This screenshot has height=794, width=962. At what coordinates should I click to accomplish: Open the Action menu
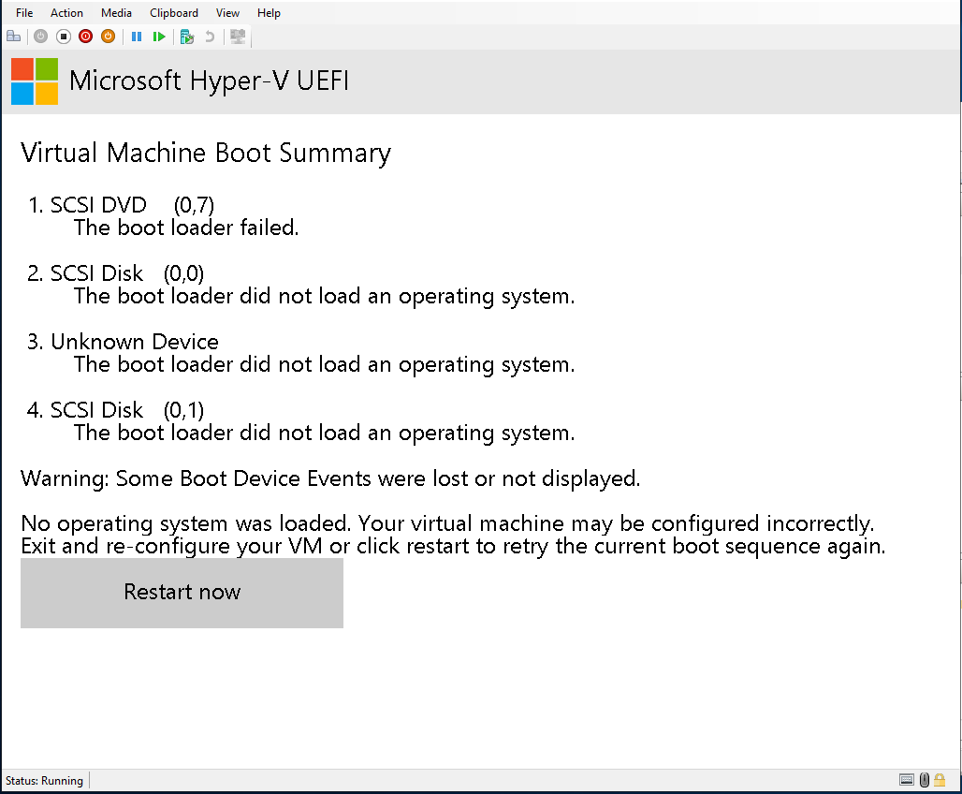coord(66,13)
